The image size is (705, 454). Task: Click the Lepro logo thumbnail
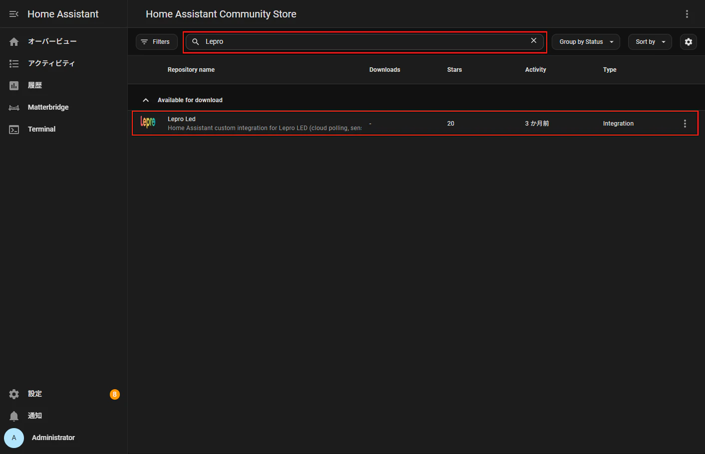148,122
